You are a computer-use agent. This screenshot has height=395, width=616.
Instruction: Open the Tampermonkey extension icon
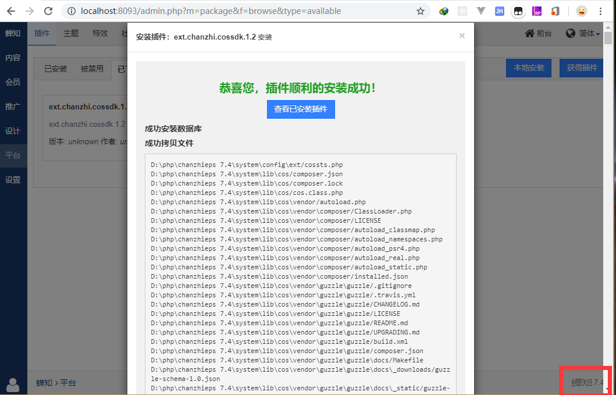click(x=518, y=12)
